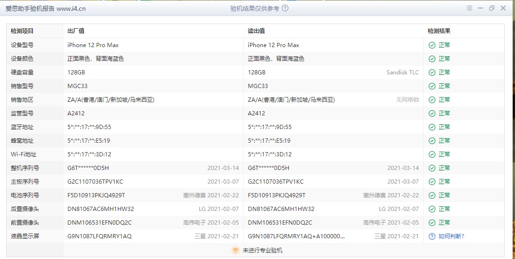This screenshot has width=515, height=259.
Task: Select the 监管型号 row label
Action: point(22,113)
